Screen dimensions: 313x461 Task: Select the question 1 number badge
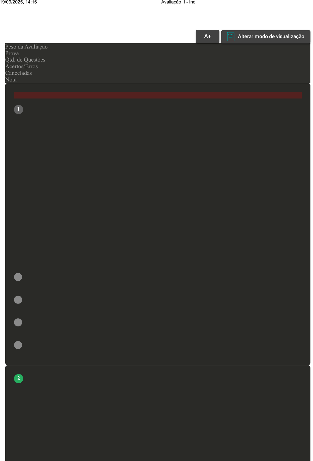[18, 109]
